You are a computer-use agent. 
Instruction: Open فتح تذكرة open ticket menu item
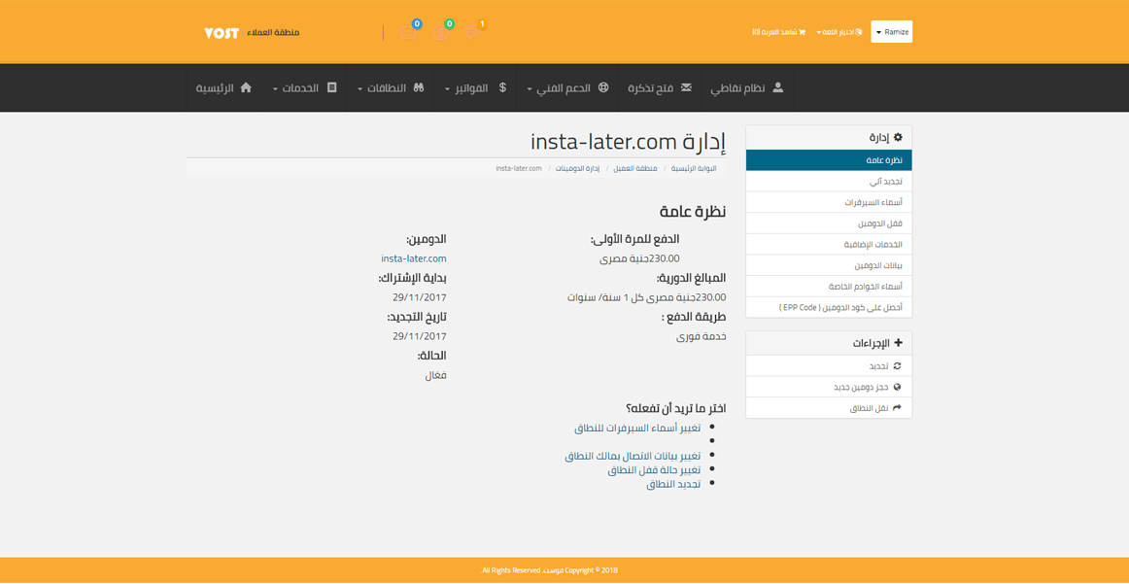click(660, 87)
